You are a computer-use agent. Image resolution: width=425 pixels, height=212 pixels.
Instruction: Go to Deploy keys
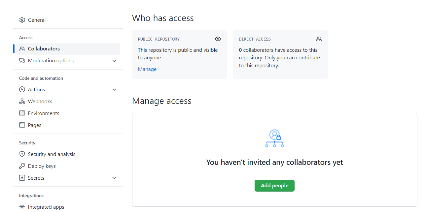point(68,166)
